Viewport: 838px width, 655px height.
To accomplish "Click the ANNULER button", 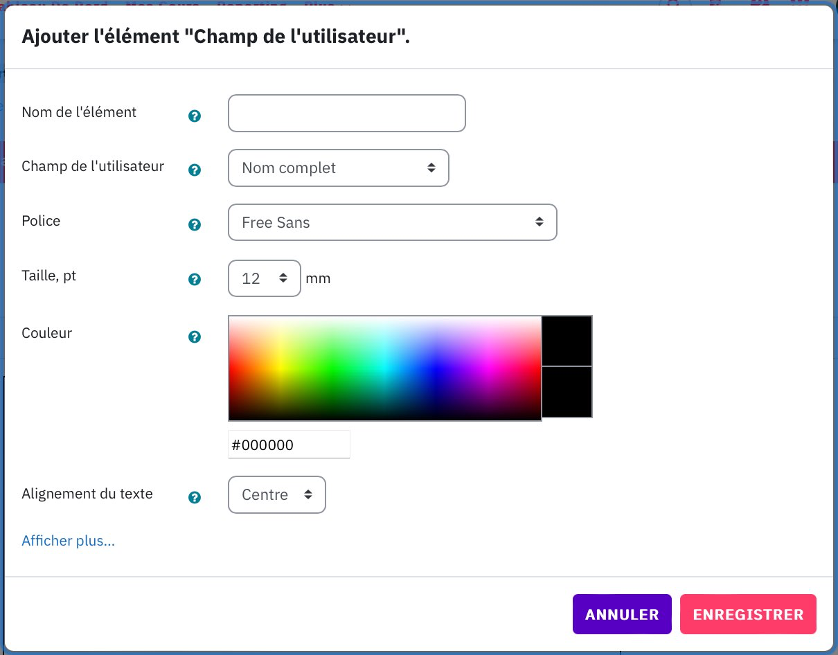I will coord(622,614).
